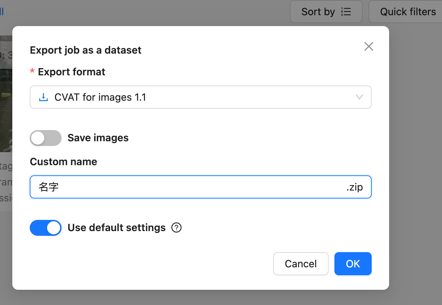Click the Save images label text
This screenshot has height=305, width=442.
coord(98,138)
